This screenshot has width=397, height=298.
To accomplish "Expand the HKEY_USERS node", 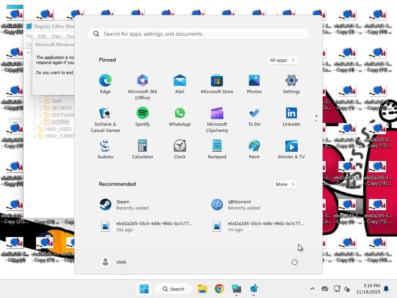I will 34,129.
